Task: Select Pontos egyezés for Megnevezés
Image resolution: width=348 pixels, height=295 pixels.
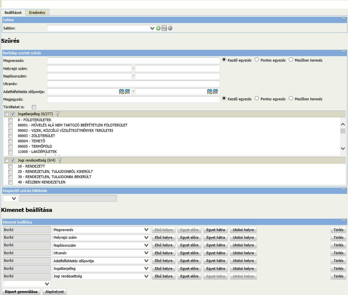Action: click(257, 60)
